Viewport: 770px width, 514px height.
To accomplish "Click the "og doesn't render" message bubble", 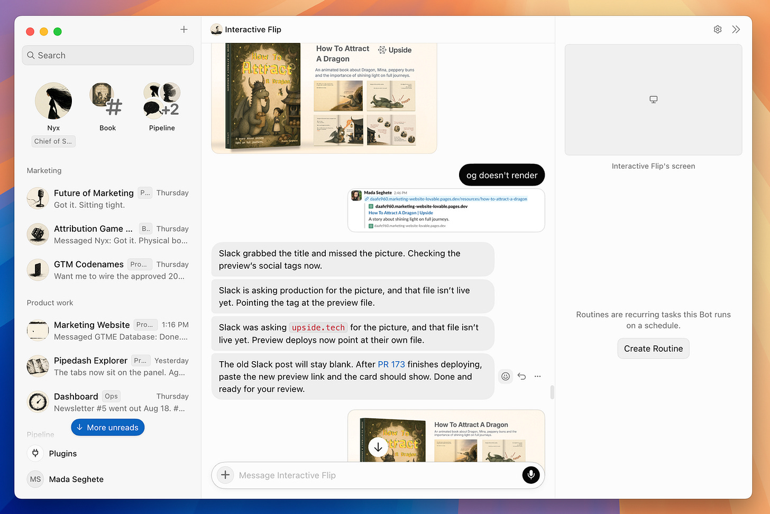I will pyautogui.click(x=502, y=175).
